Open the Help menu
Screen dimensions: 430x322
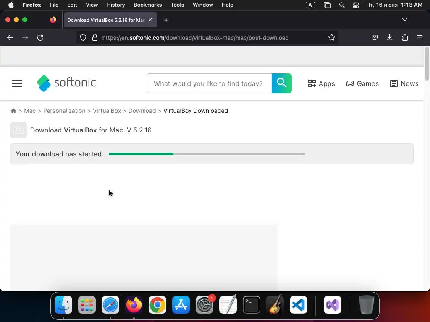[227, 5]
